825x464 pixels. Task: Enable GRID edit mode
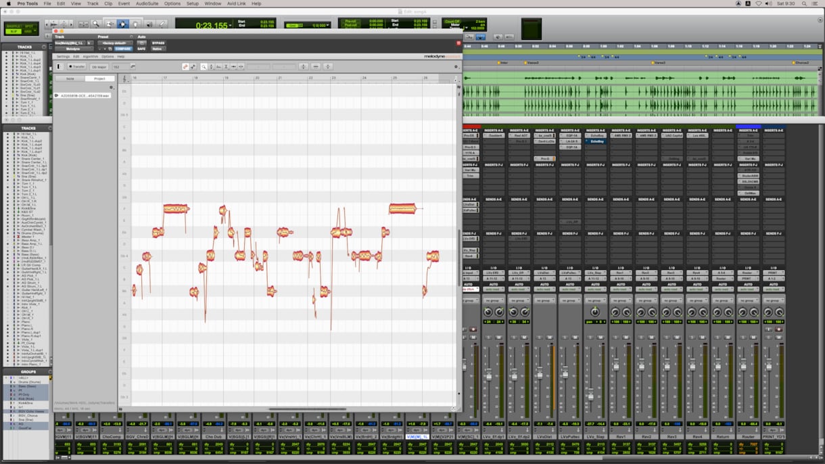point(28,31)
